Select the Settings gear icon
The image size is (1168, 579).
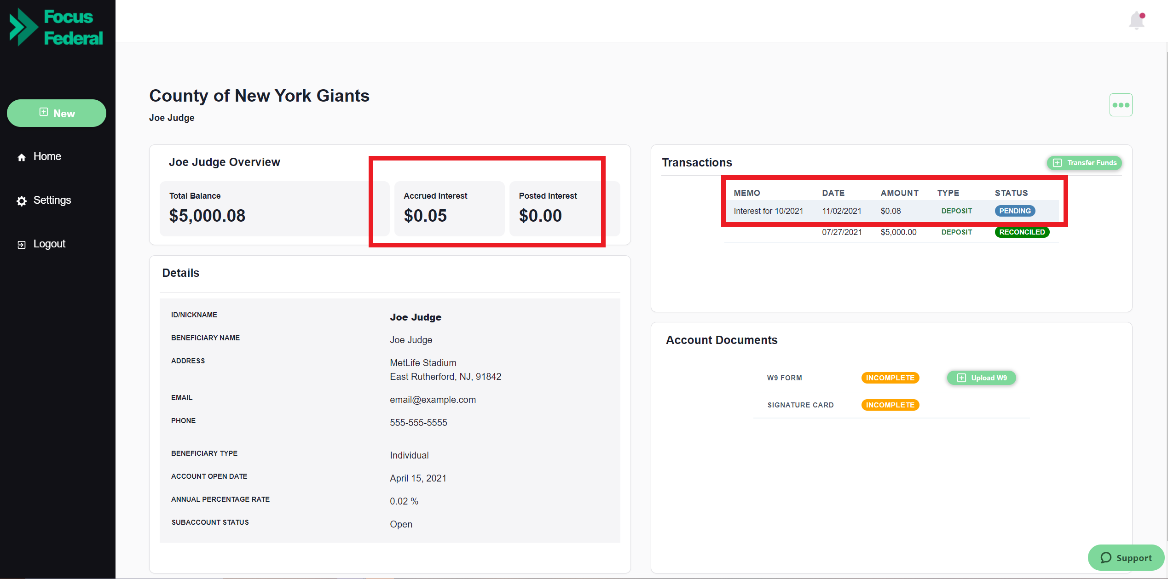(22, 201)
